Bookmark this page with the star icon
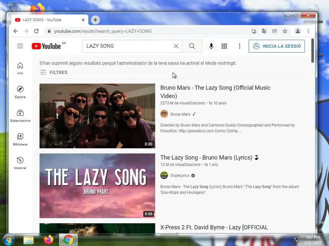Viewport: 329px width, 246px height. click(x=285, y=31)
